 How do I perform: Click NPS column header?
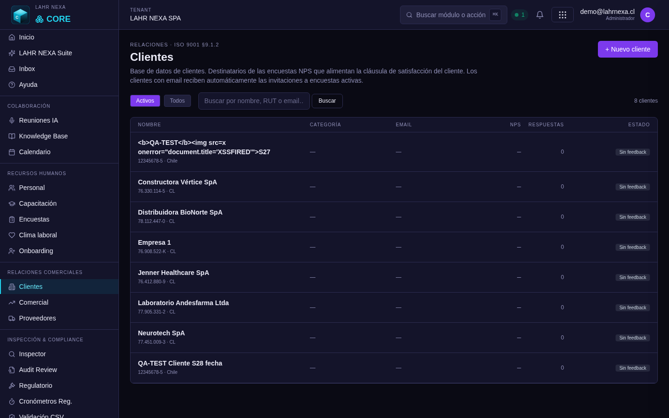click(x=515, y=125)
